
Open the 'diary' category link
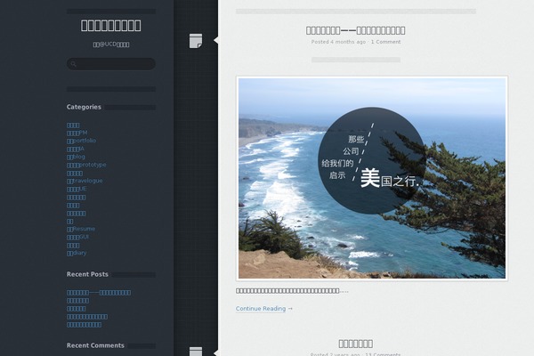pos(77,253)
